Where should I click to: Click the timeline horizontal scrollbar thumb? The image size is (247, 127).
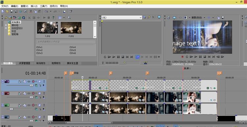tap(89, 123)
